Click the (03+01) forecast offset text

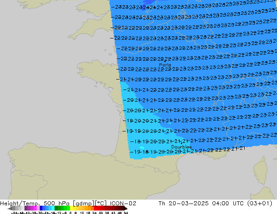click(x=260, y=204)
